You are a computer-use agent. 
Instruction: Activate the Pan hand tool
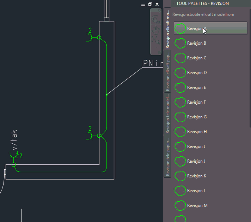156,30
